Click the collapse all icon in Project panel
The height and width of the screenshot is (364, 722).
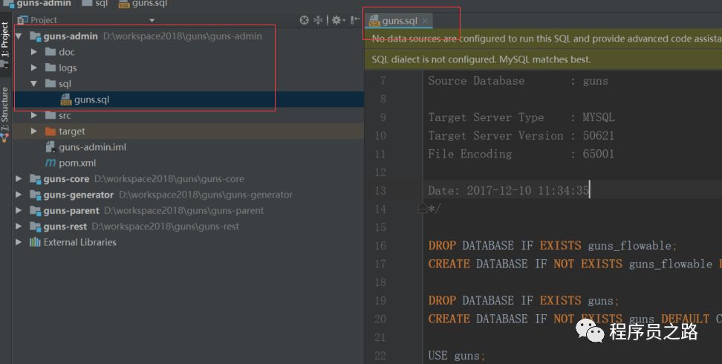coord(318,20)
